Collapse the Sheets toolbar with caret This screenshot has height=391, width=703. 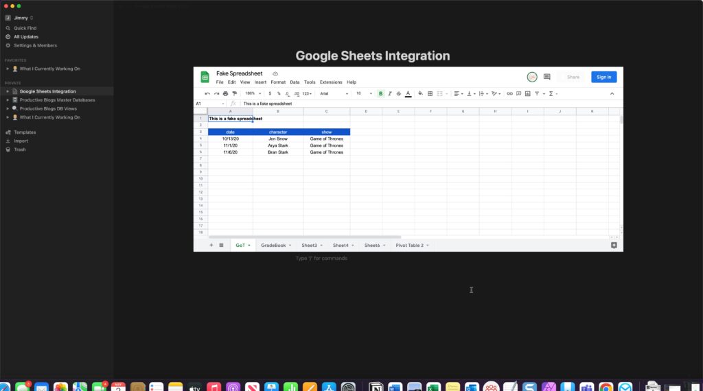click(612, 93)
